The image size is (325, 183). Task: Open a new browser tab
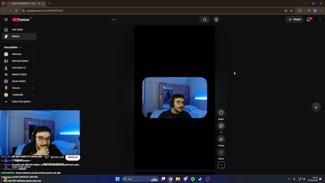[49, 4]
